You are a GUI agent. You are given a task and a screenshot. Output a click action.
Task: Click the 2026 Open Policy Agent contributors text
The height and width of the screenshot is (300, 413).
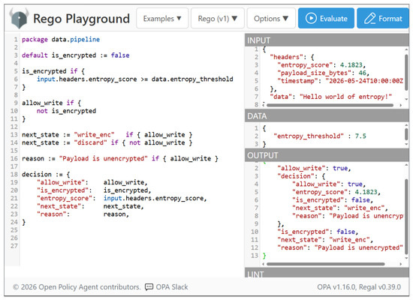77,286
